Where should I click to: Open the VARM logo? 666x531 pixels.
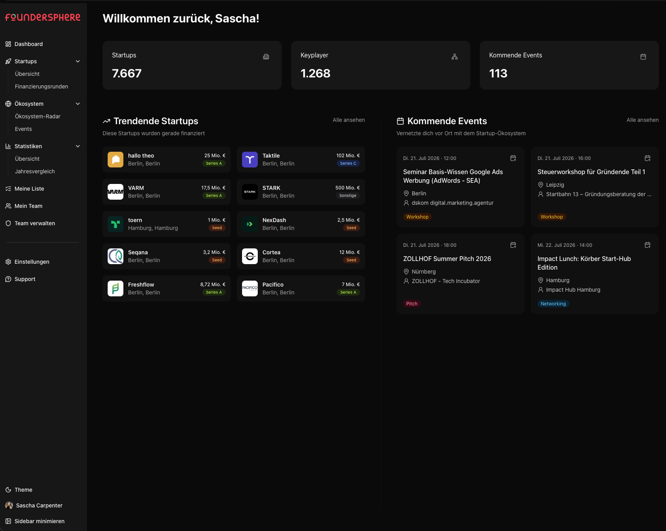[116, 192]
